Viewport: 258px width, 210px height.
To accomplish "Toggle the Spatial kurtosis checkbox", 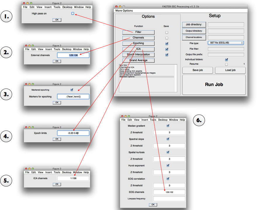I will [168, 152].
